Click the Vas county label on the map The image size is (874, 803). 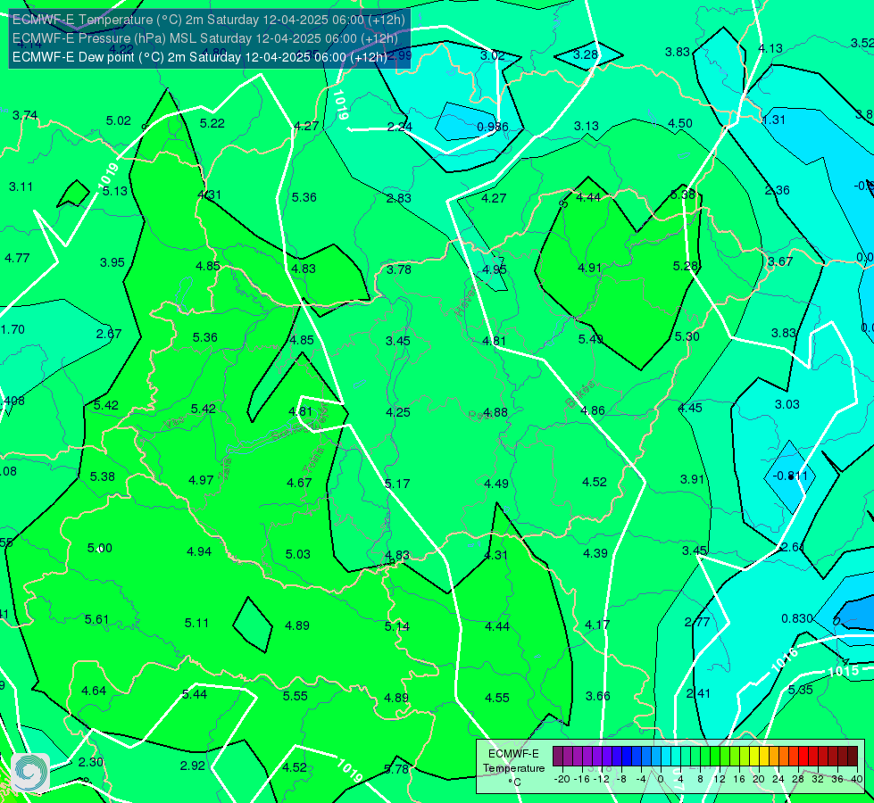(x=174, y=424)
